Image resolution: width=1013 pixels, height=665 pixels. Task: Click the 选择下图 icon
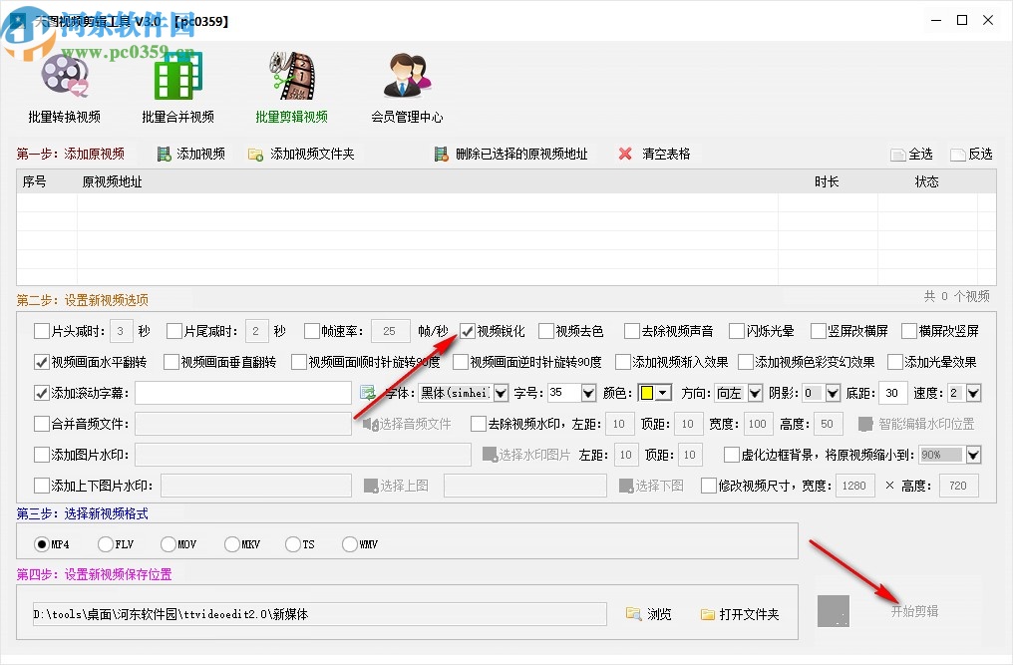pyautogui.click(x=626, y=486)
